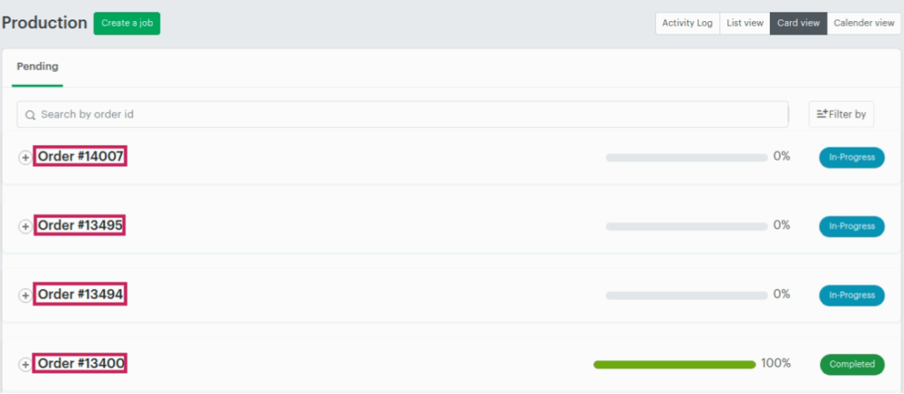
Task: Expand Order #13400 with plus icon
Action: pos(25,364)
